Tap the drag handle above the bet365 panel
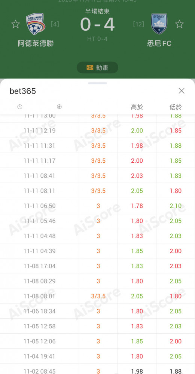Image resolution: width=195 pixels, height=374 pixels. (97, 83)
